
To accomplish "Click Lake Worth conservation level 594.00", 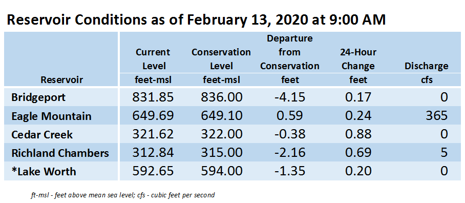I will pyautogui.click(x=221, y=172).
